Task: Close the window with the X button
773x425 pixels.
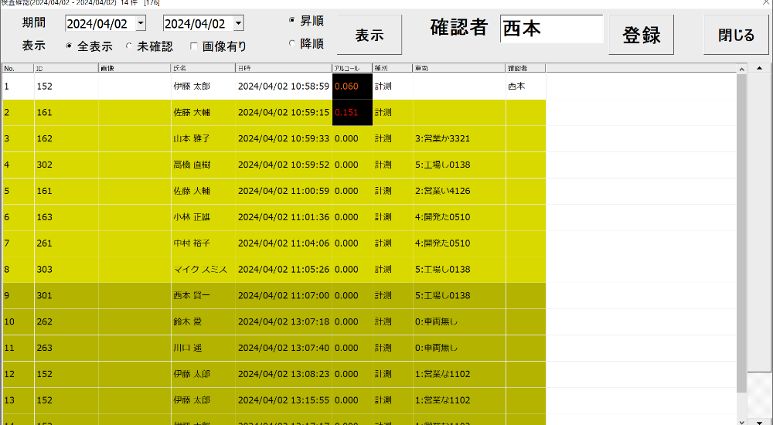Action: click(765, 3)
